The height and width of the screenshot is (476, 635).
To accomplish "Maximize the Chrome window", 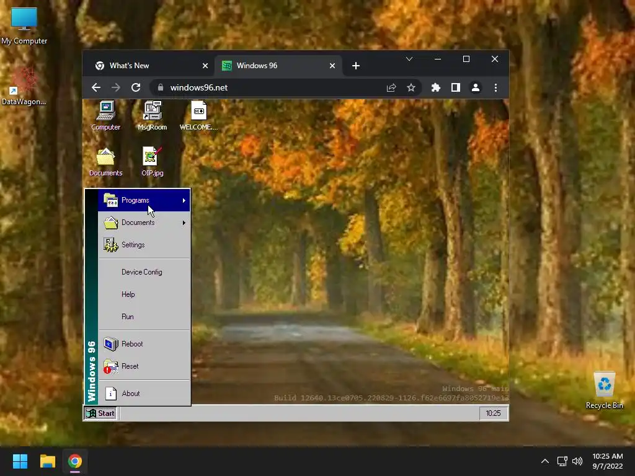I will coord(466,59).
